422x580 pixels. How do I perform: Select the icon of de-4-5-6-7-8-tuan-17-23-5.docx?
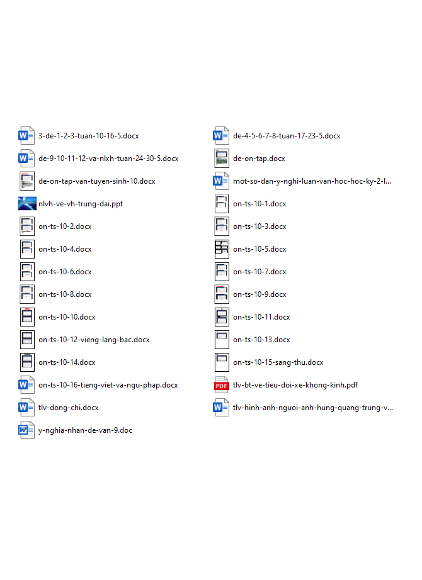(x=221, y=136)
